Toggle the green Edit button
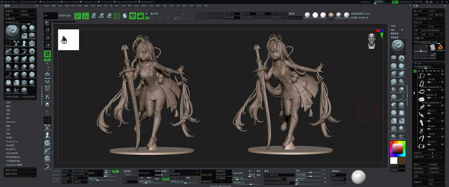449x187 pixels. (x=78, y=16)
